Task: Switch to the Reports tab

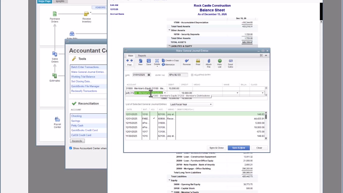Action: pos(142,55)
